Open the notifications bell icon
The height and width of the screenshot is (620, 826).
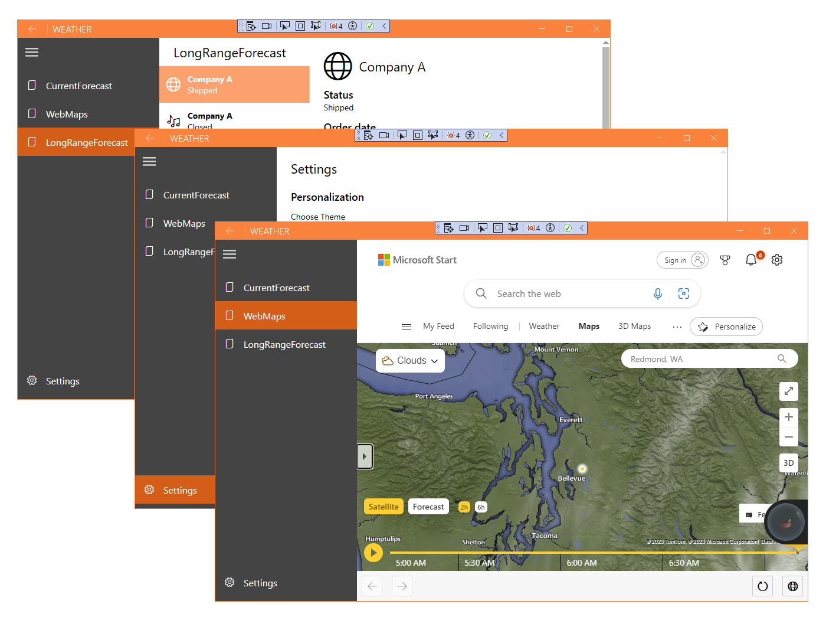pos(751,260)
